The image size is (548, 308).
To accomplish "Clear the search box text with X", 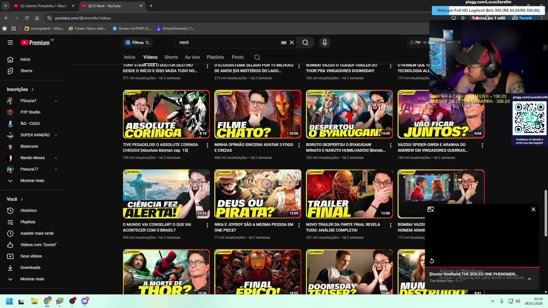I will [x=292, y=42].
